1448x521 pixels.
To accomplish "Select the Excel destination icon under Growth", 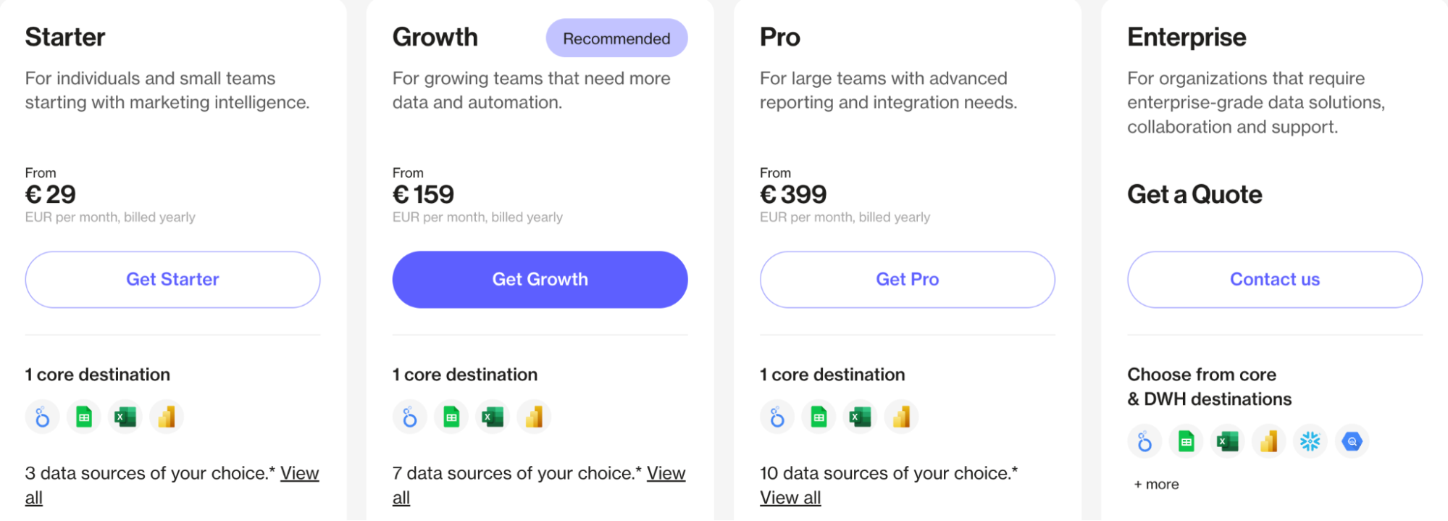I will 492,417.
